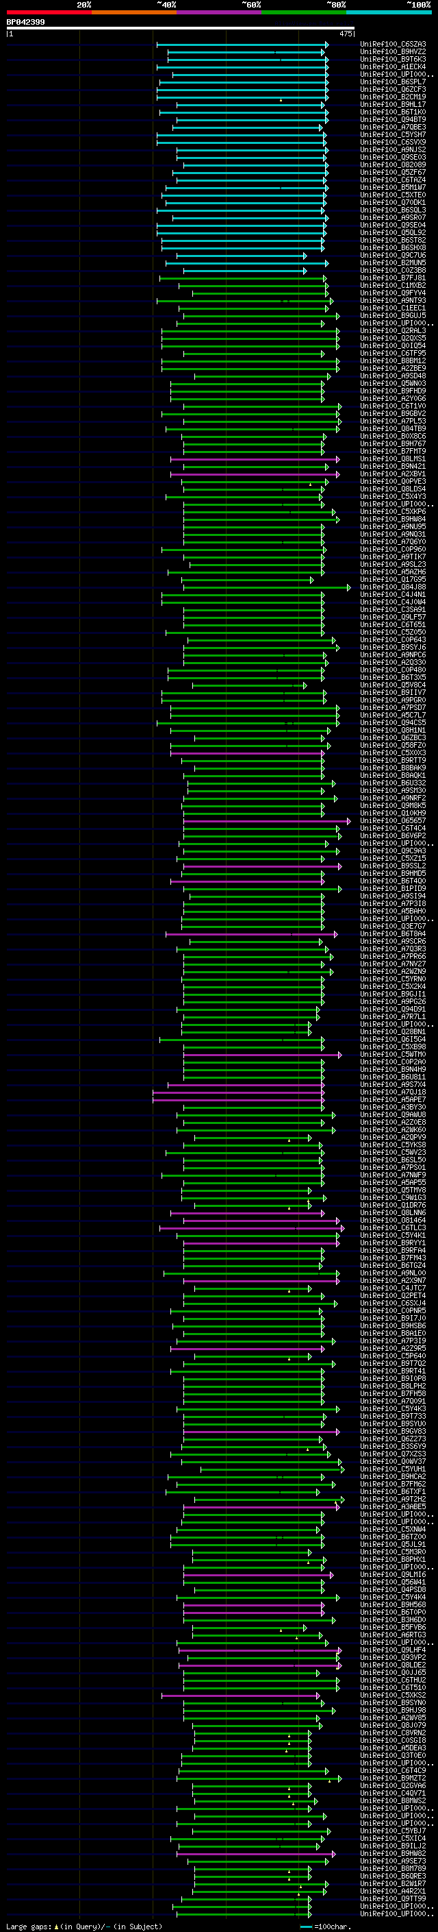The width and height of the screenshot is (438, 1932).
Task: Select the UniRef100_Q5QL92 entry
Action: (393, 232)
